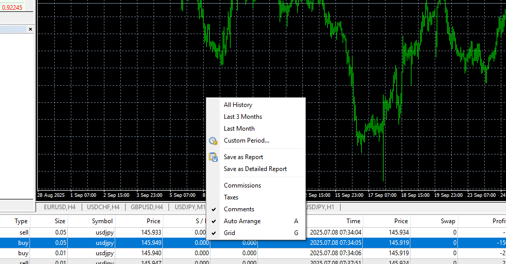Disable the Auto Arrange option
506x264 pixels.
pos(242,221)
